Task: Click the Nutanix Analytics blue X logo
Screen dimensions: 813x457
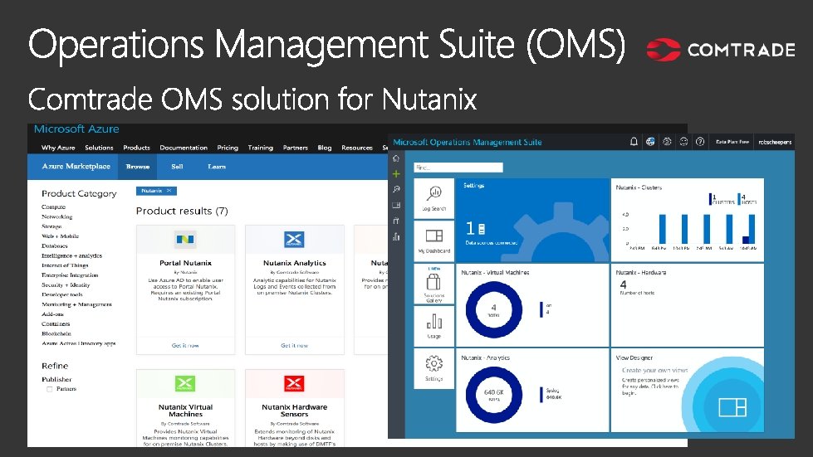Action: coord(294,239)
